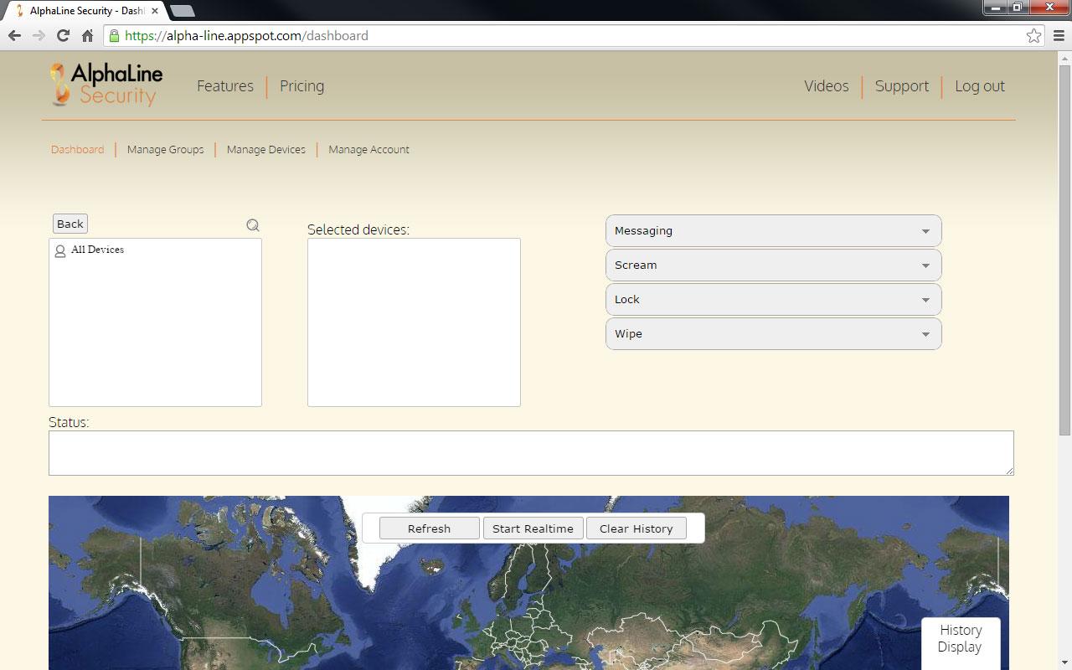Expand the Wipe dropdown panel

click(773, 333)
